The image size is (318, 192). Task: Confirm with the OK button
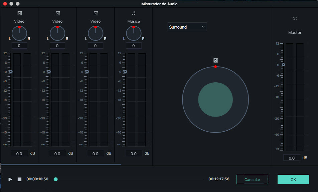click(293, 179)
